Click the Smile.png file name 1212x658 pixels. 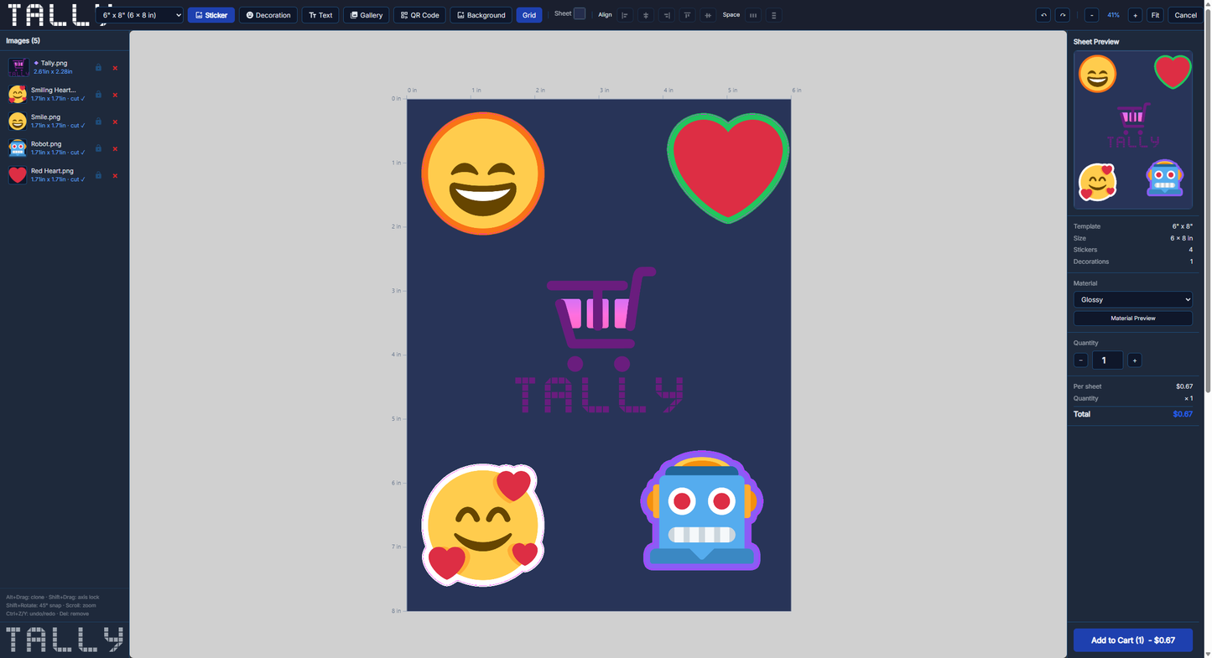click(x=45, y=117)
